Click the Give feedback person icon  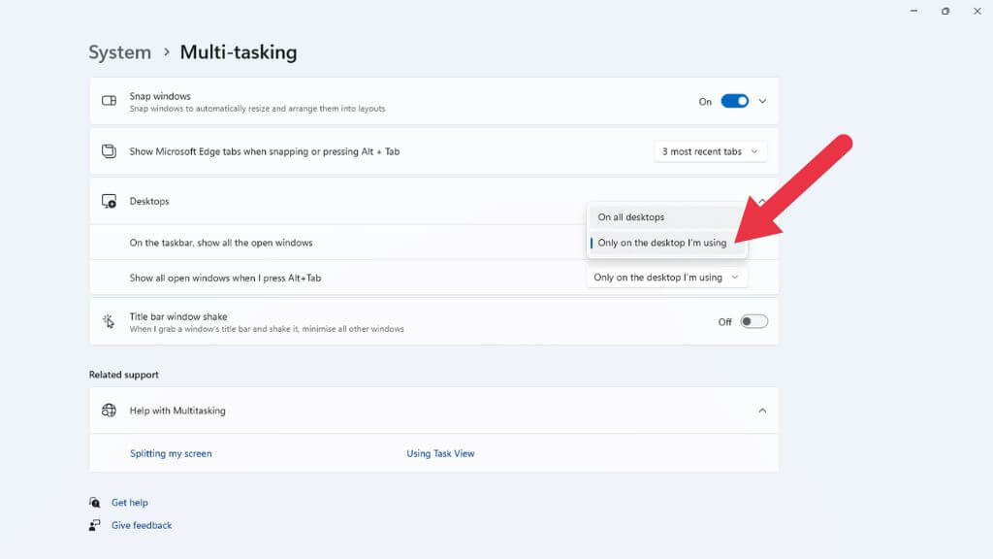pyautogui.click(x=95, y=525)
